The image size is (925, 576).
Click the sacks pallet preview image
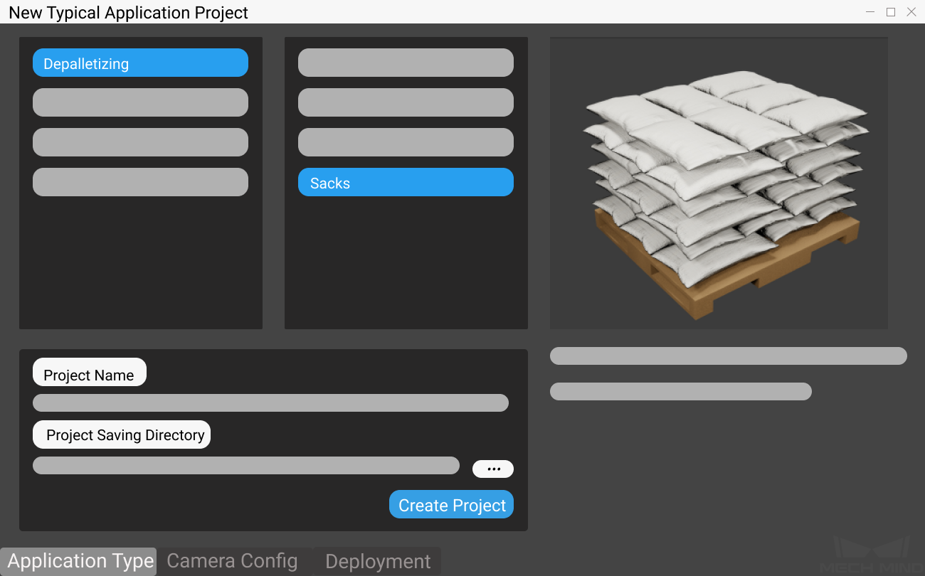point(719,182)
